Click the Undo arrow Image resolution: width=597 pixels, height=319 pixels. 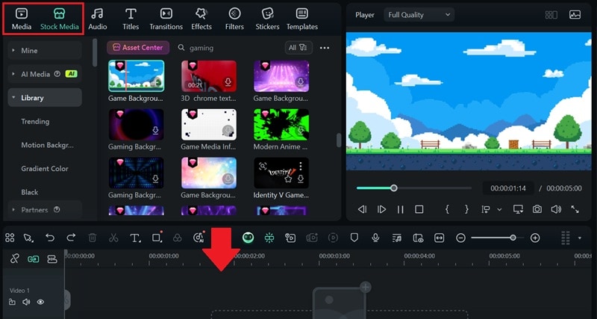tap(50, 238)
